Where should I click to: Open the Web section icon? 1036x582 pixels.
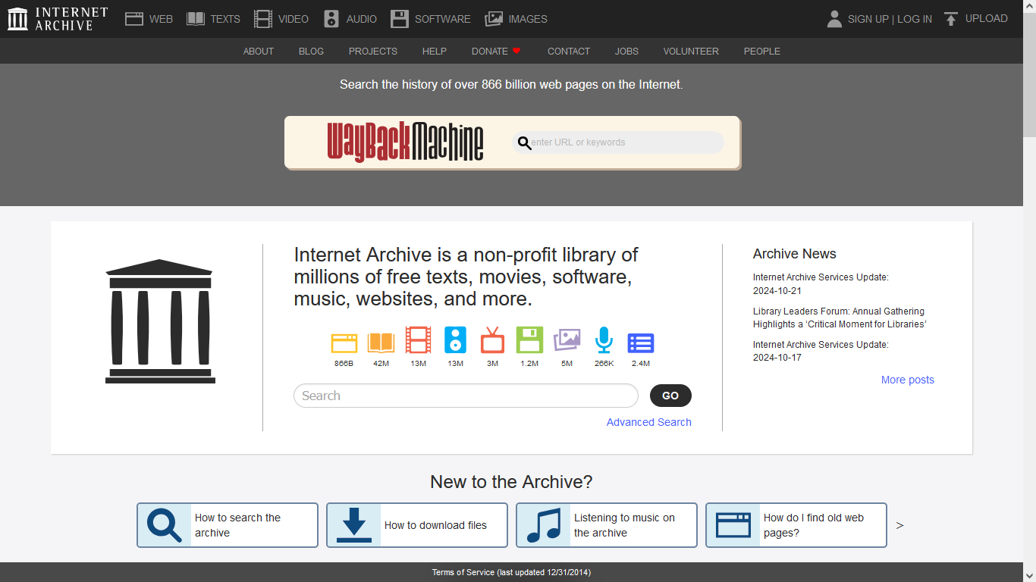point(134,19)
